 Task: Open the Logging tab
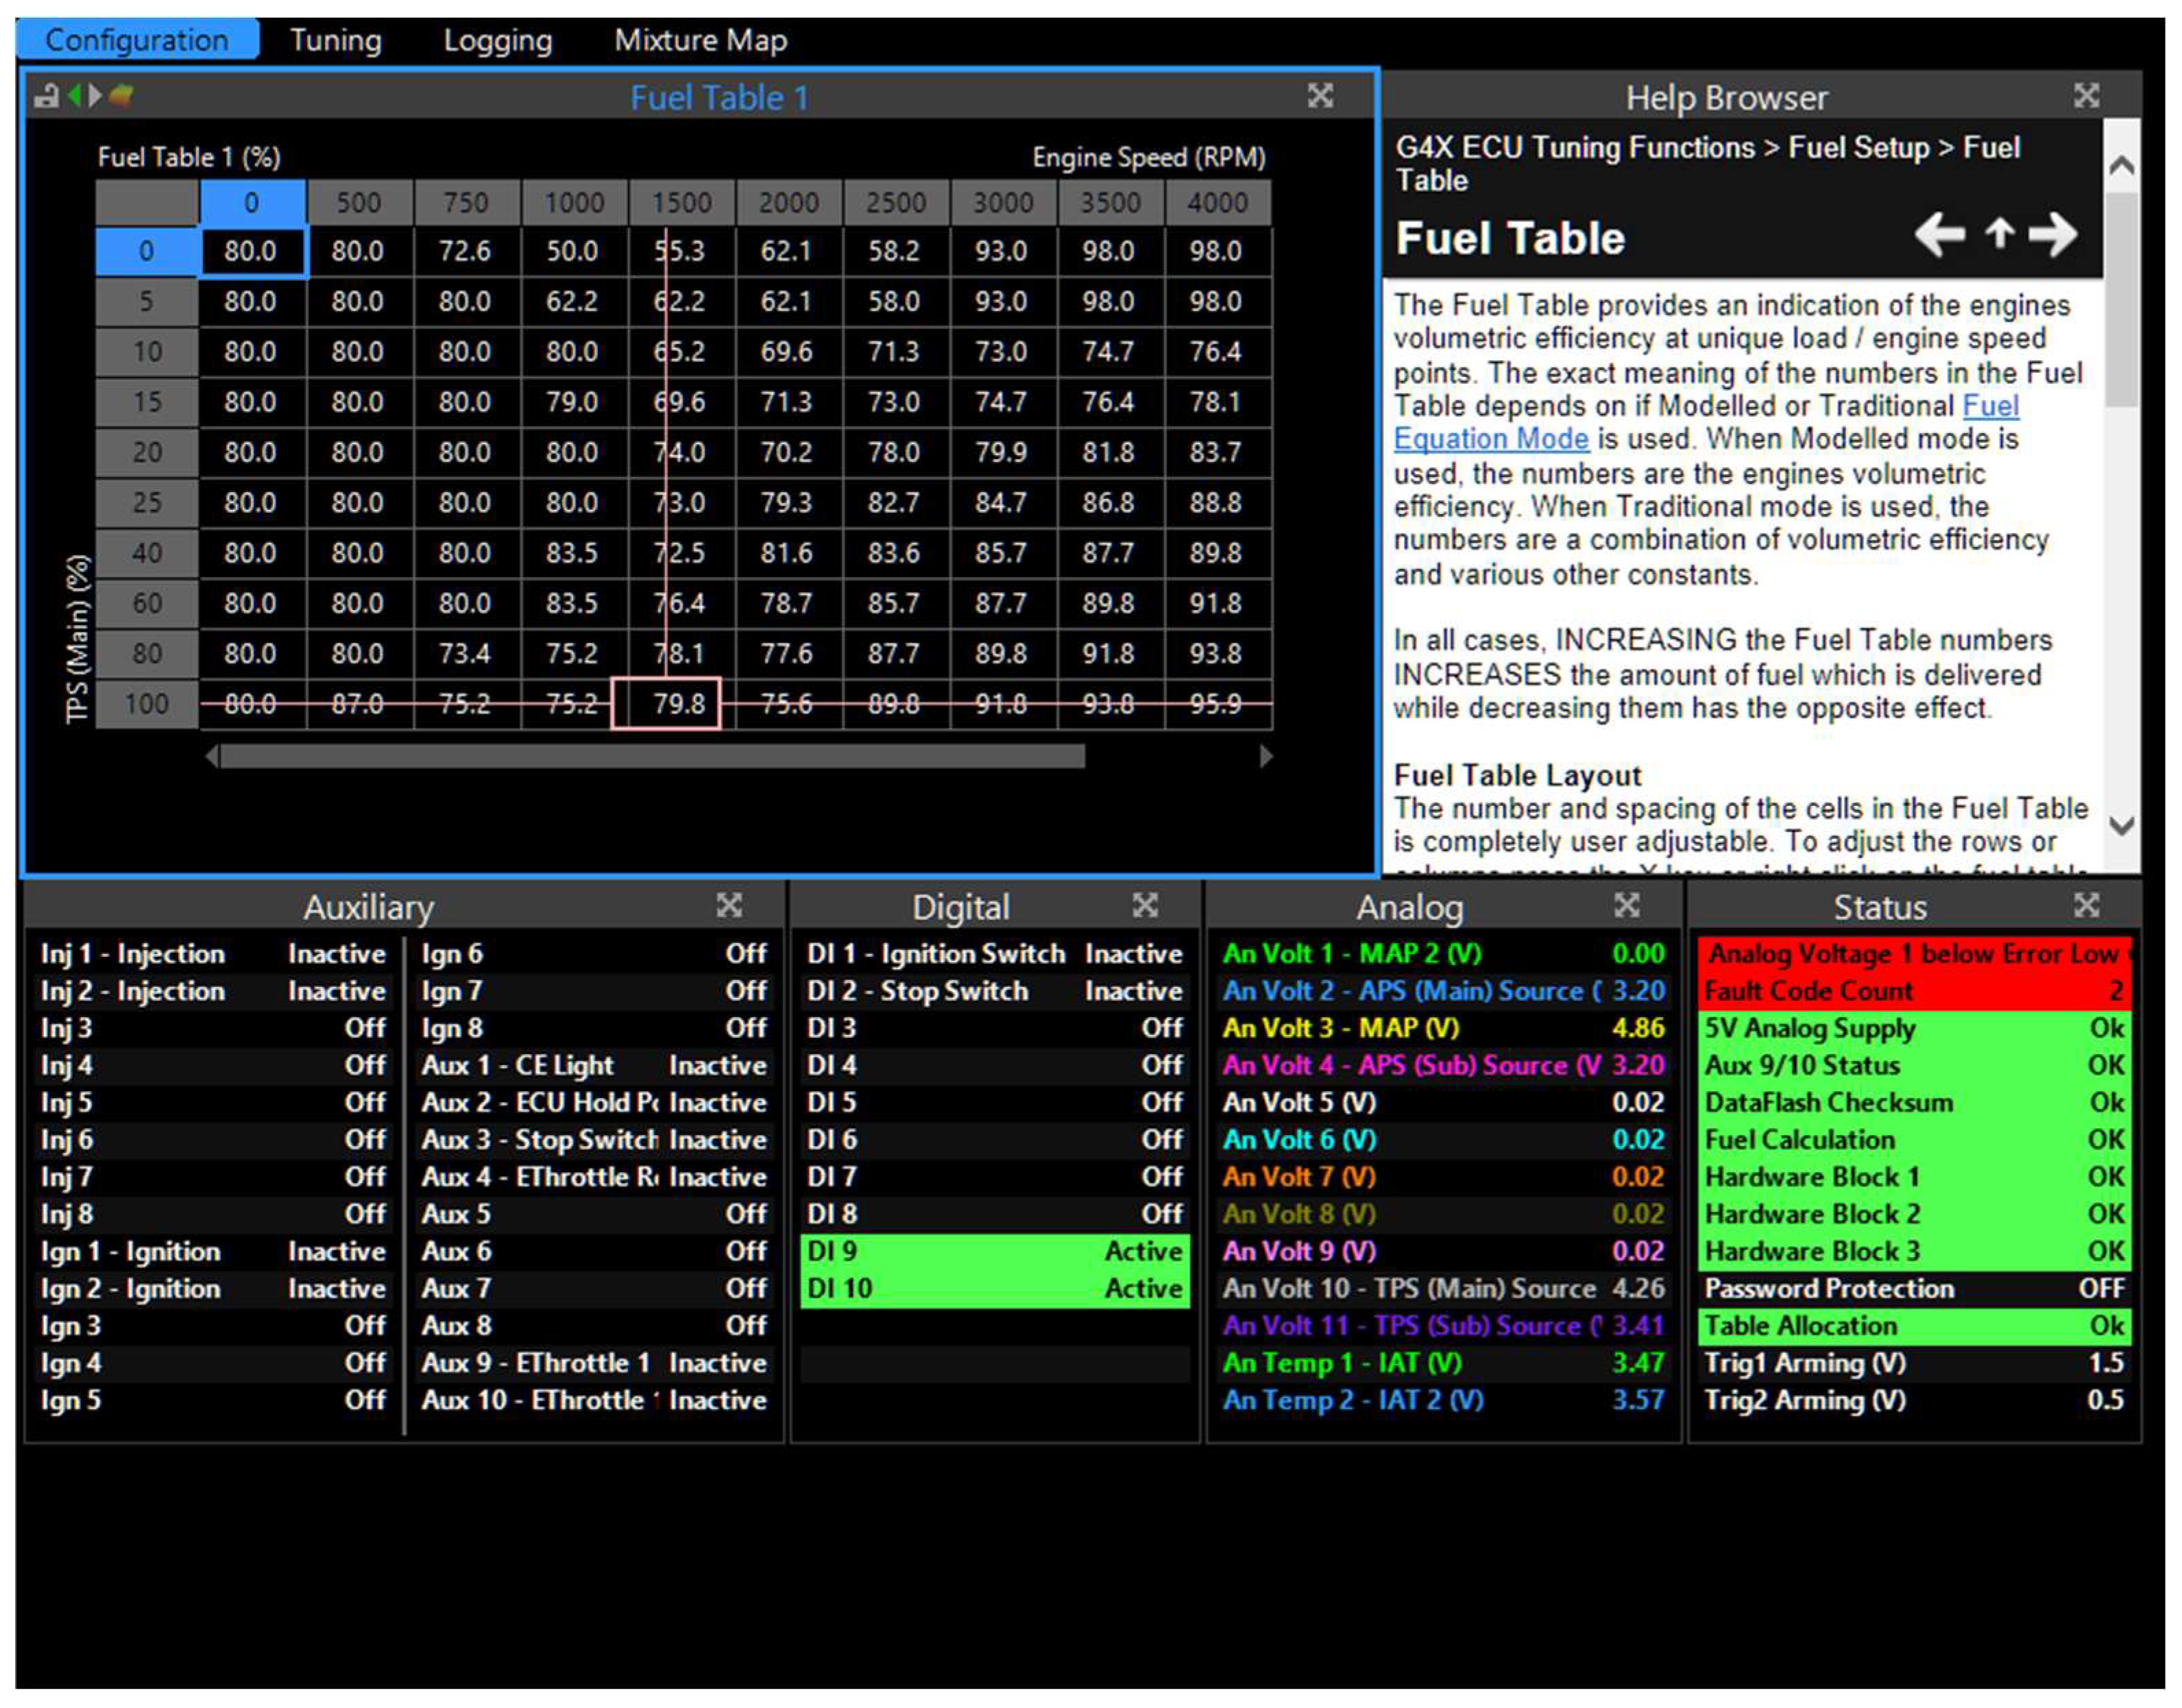pyautogui.click(x=497, y=40)
